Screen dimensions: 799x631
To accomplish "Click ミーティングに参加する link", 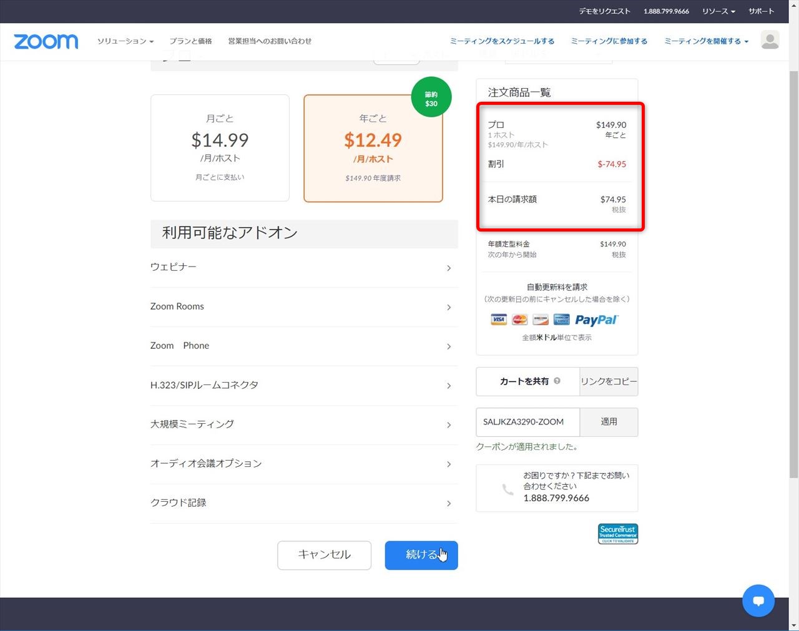I will point(609,41).
